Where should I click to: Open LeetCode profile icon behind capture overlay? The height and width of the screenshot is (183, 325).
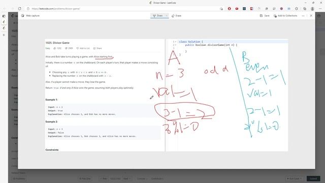coord(319,16)
